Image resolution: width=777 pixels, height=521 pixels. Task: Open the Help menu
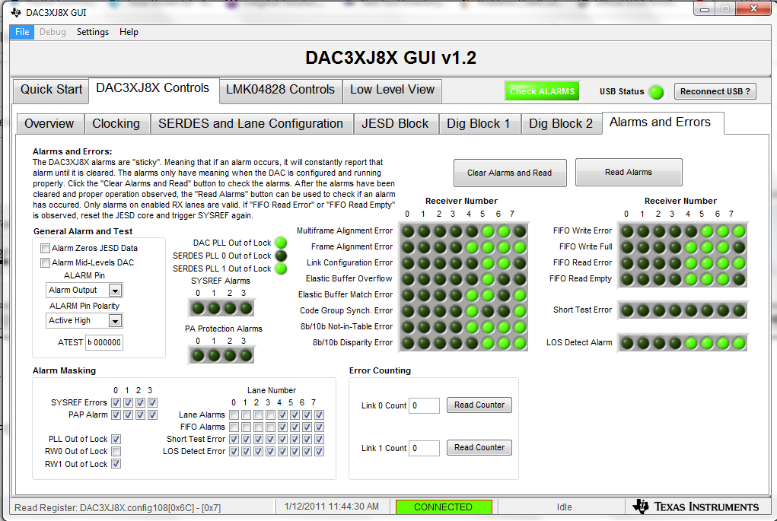(x=129, y=32)
